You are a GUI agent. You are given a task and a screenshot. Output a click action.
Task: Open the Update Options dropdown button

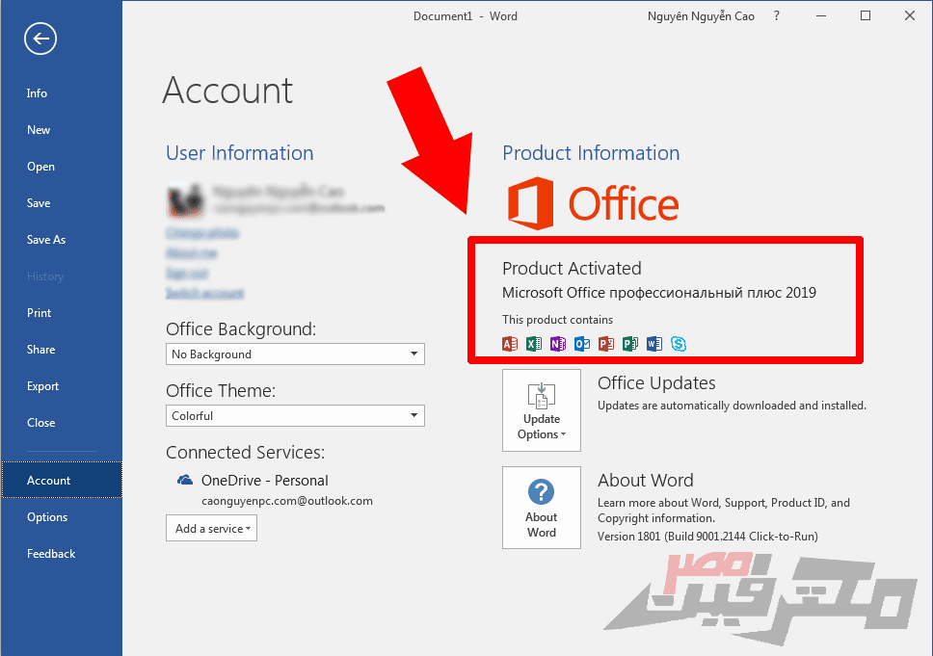(x=542, y=410)
